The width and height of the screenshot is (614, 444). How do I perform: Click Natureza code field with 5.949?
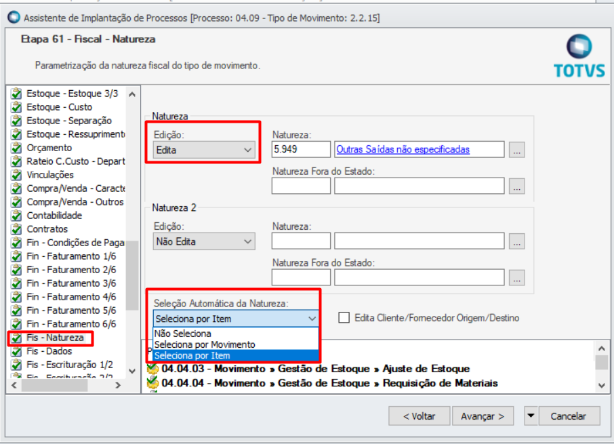point(301,149)
